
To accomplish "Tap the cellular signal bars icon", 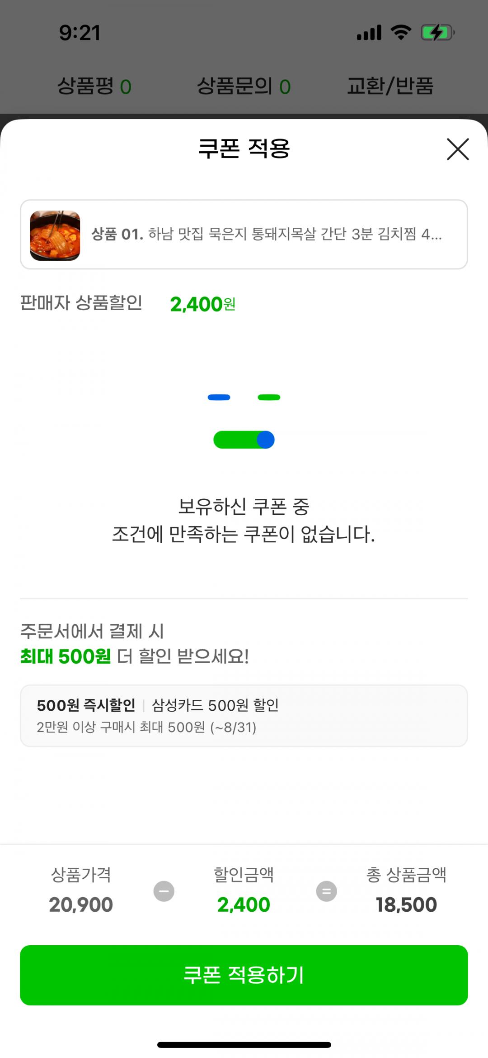I will click(369, 33).
